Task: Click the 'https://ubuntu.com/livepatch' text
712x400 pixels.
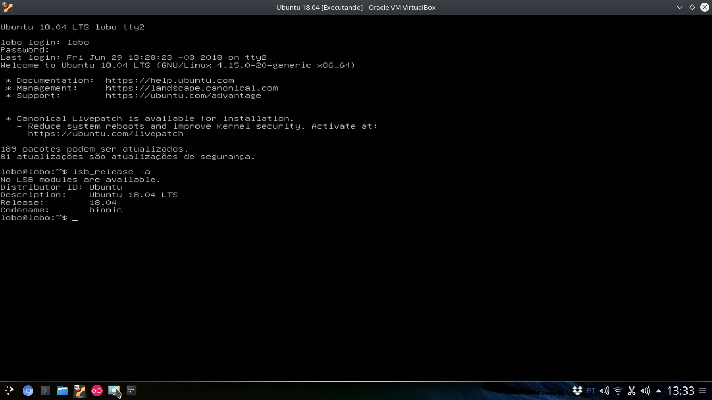Action: coord(106,134)
